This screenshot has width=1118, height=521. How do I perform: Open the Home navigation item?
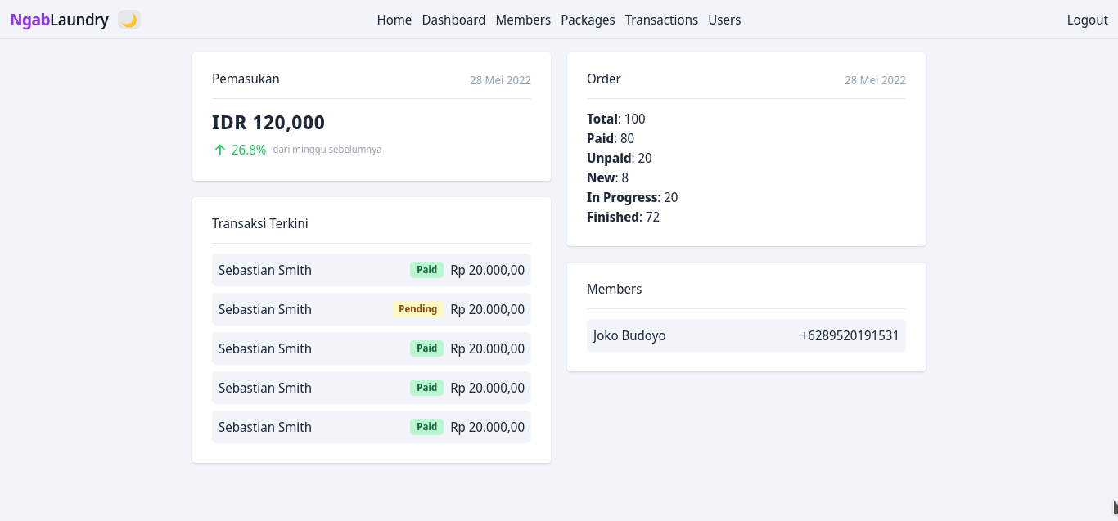pyautogui.click(x=394, y=20)
